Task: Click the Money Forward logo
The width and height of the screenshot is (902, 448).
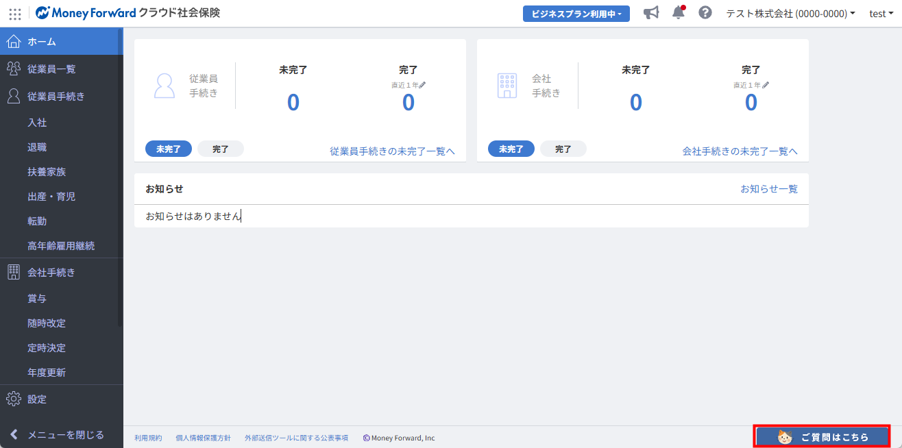Action: coord(86,13)
